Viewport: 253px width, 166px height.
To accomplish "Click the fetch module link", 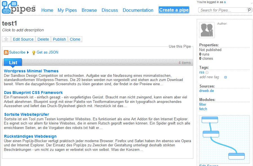I will click(x=203, y=109).
